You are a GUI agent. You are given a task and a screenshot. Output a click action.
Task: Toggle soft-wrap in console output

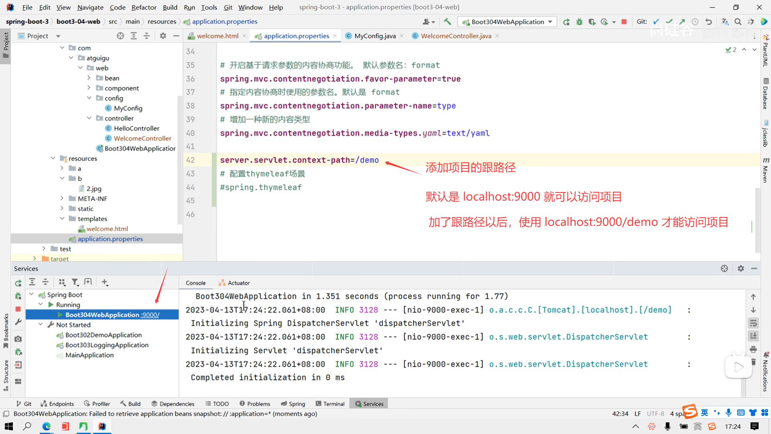[x=753, y=323]
